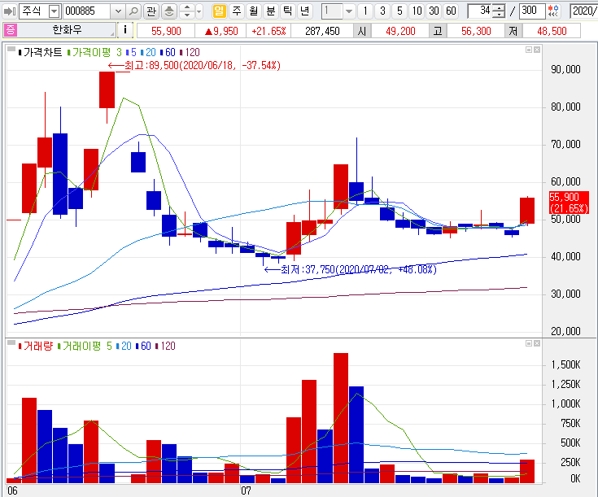Click the 56,300 high price value
Screen dimensions: 598x497
(476, 31)
